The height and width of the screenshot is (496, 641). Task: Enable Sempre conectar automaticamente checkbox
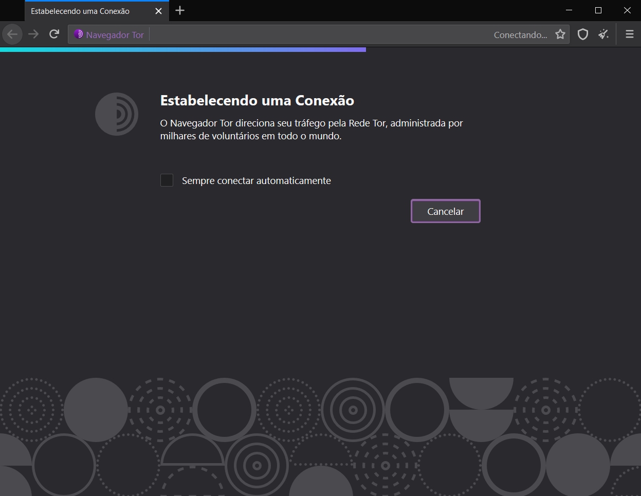click(x=167, y=180)
